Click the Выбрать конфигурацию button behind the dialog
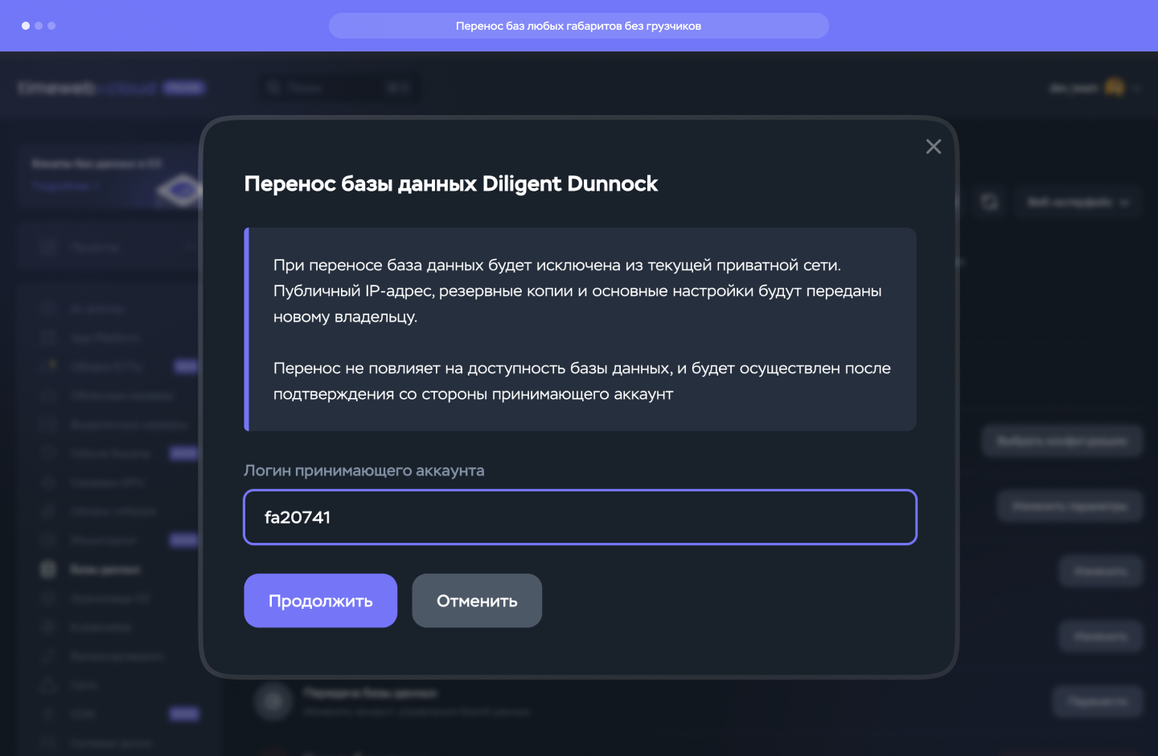1158x756 pixels. (1061, 441)
